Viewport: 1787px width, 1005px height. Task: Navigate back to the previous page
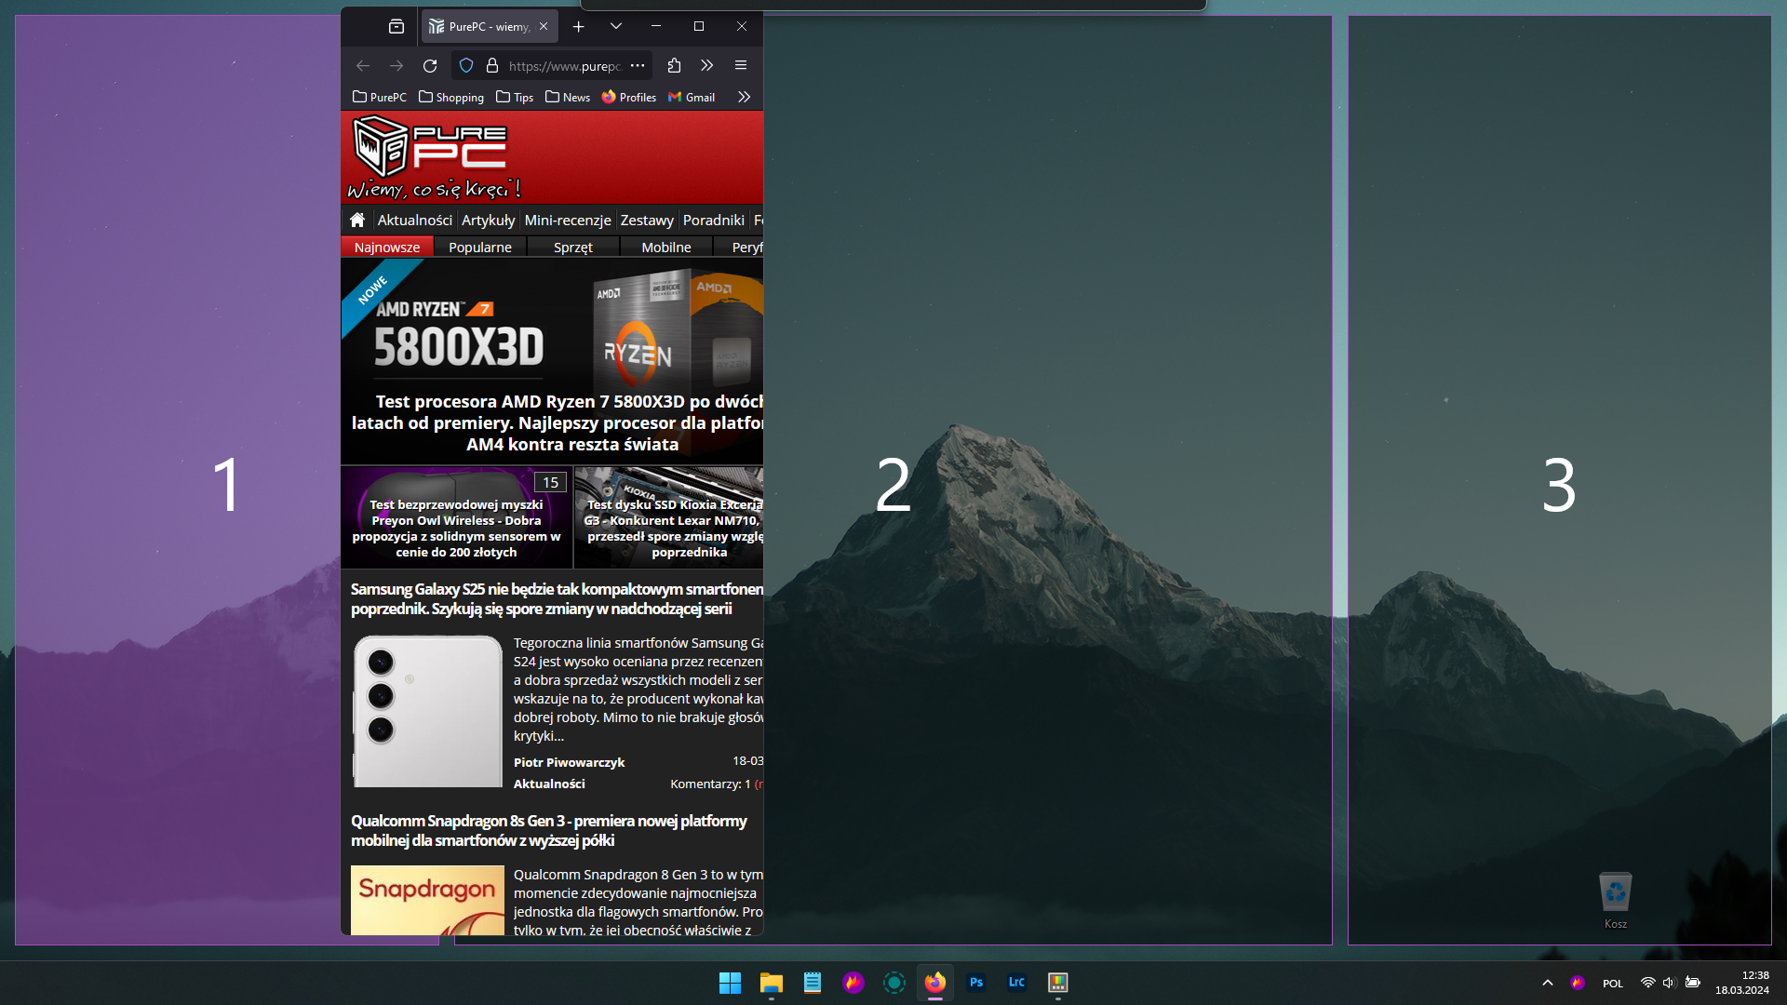tap(362, 65)
